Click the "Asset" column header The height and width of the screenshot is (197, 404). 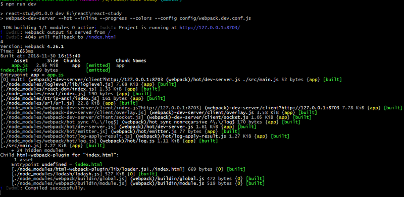coord(21,60)
